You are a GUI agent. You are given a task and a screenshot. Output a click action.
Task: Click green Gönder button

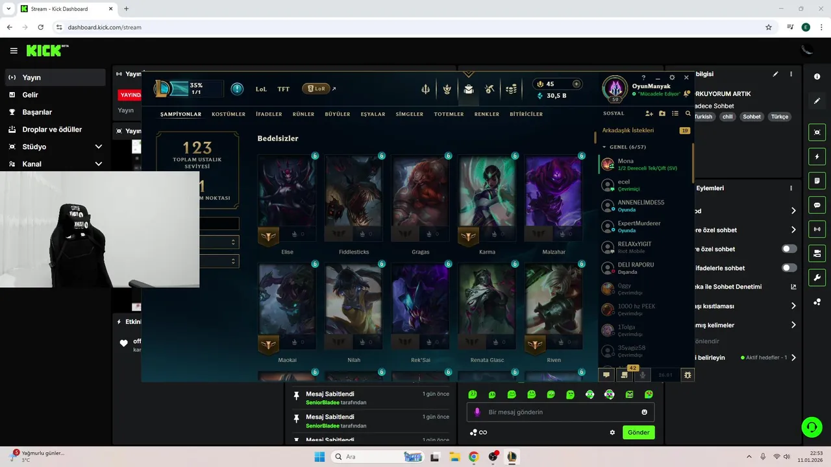pyautogui.click(x=639, y=433)
